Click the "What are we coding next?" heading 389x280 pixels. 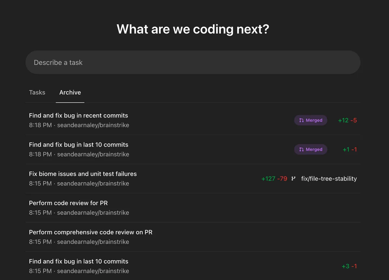click(193, 29)
